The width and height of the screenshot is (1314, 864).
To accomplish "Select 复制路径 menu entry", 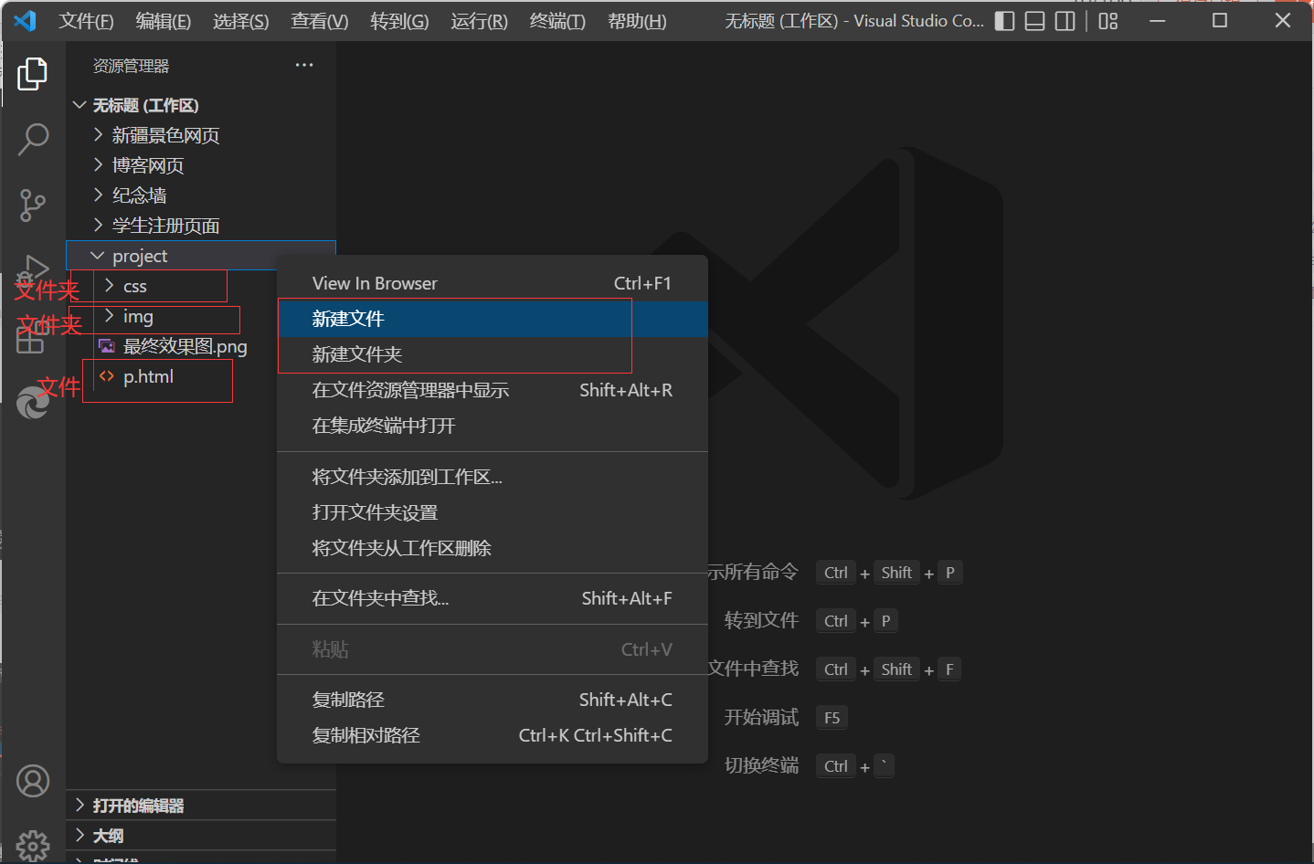I will pyautogui.click(x=493, y=700).
